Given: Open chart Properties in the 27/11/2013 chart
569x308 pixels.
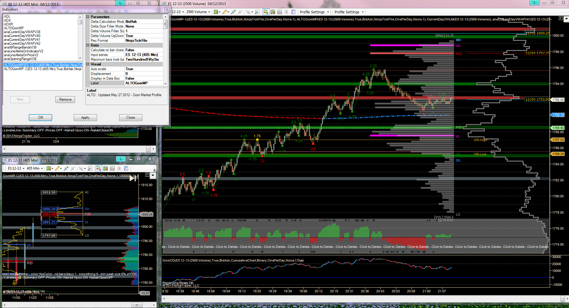Looking at the screenshot, I should point(126,168).
